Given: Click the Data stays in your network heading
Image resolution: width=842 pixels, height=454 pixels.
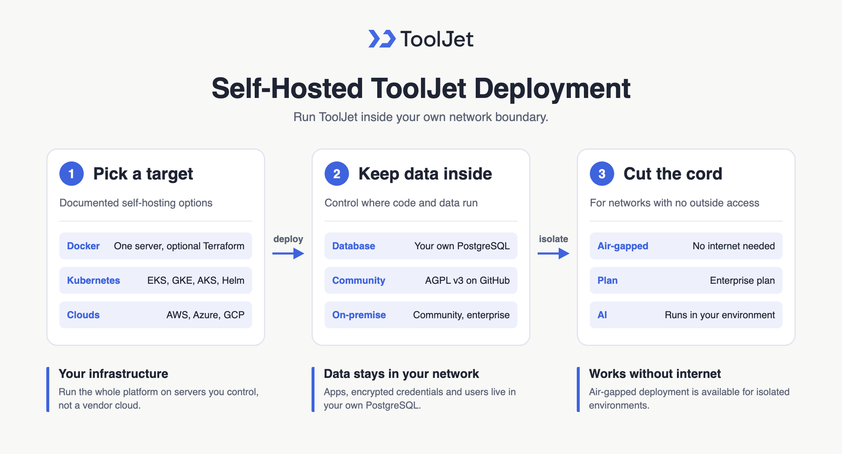Looking at the screenshot, I should (401, 374).
